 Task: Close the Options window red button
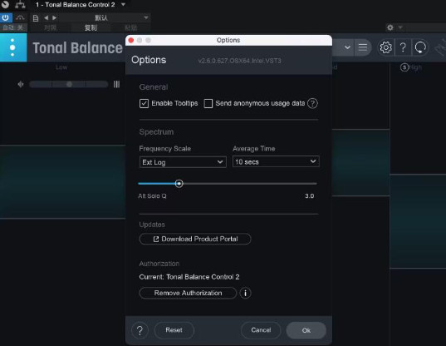131,40
